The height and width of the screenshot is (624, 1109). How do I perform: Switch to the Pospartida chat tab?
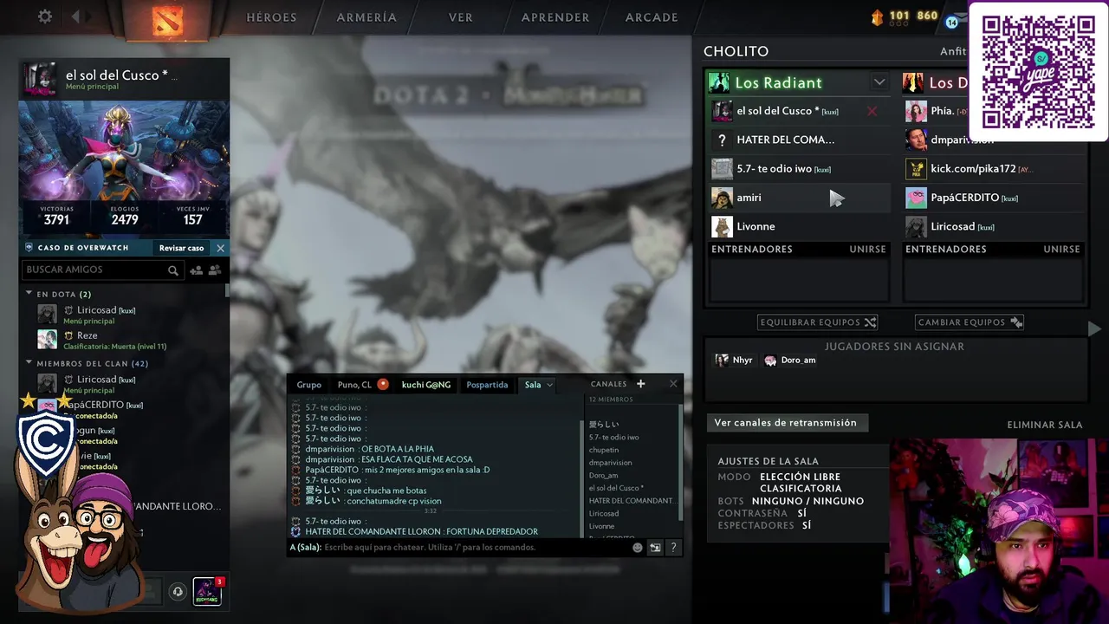coord(487,385)
